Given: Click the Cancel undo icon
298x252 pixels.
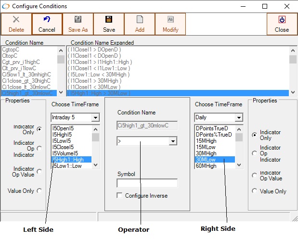Looking at the screenshot, I should pos(47,20).
